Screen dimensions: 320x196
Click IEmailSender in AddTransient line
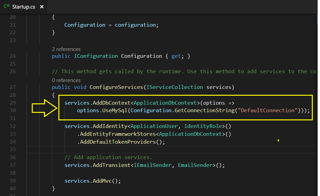click(153, 165)
